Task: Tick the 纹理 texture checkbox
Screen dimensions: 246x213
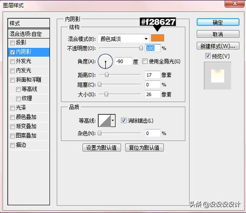Action: point(18,99)
